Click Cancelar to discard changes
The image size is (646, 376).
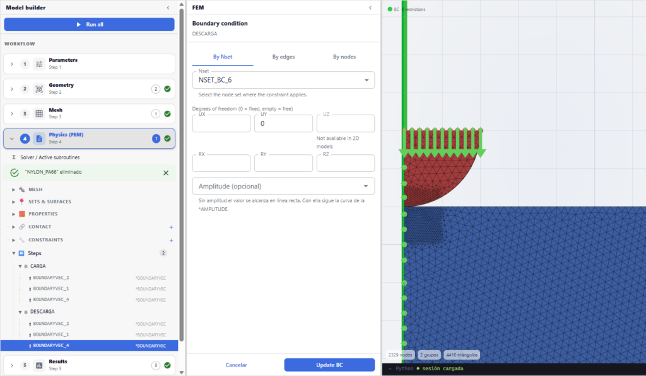tap(236, 365)
